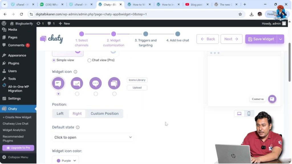Click the chat widget preview bubble
This screenshot has height=164, width=292.
click(x=272, y=99)
